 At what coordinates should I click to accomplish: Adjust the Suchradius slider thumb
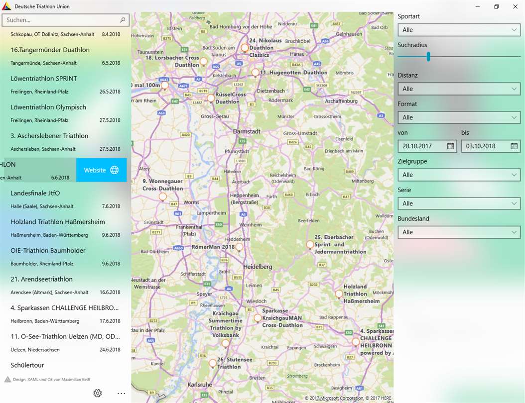click(x=428, y=56)
